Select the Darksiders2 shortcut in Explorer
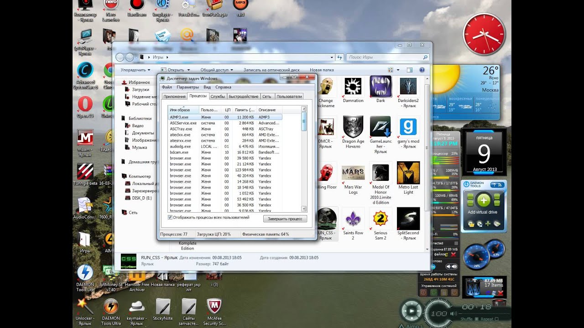Viewport: 584px width, 328px height. point(408,92)
